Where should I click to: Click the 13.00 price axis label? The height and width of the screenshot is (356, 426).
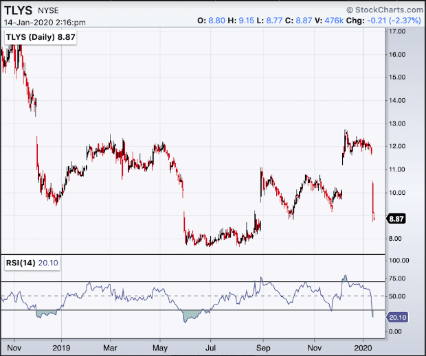(397, 123)
